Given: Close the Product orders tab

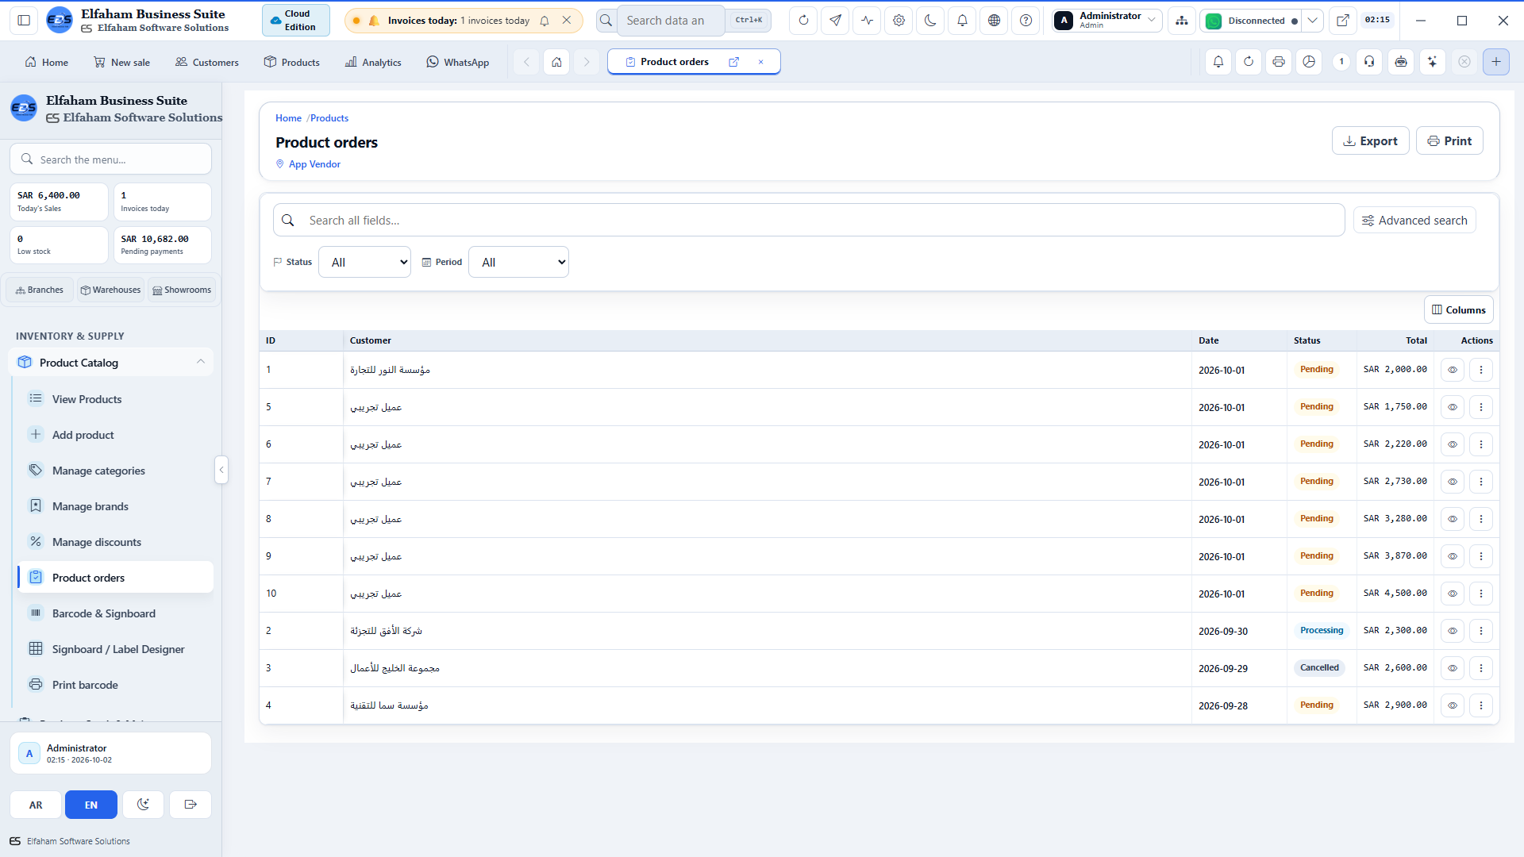Looking at the screenshot, I should point(760,62).
